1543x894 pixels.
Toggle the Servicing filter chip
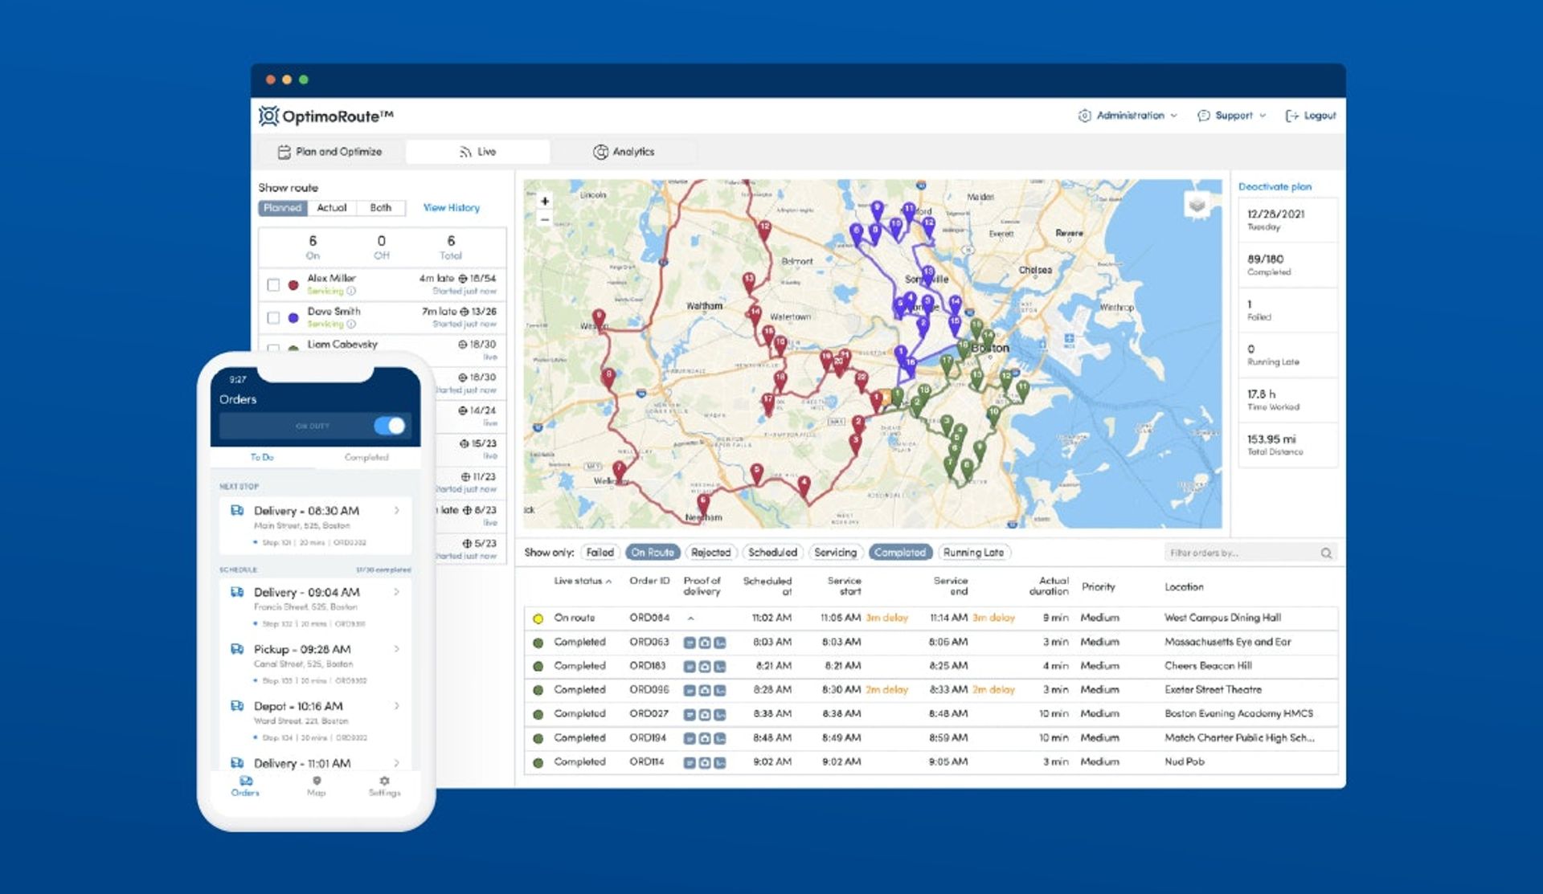point(835,553)
